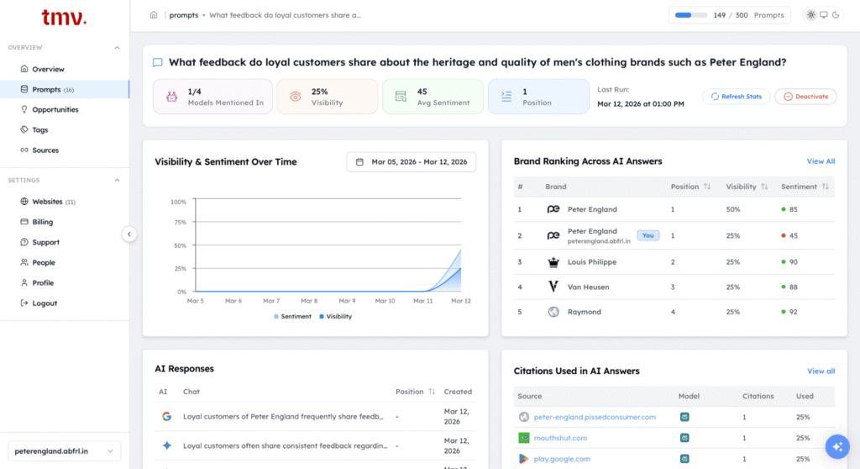Click Van Heusen logo
860x469 pixels.
point(553,287)
